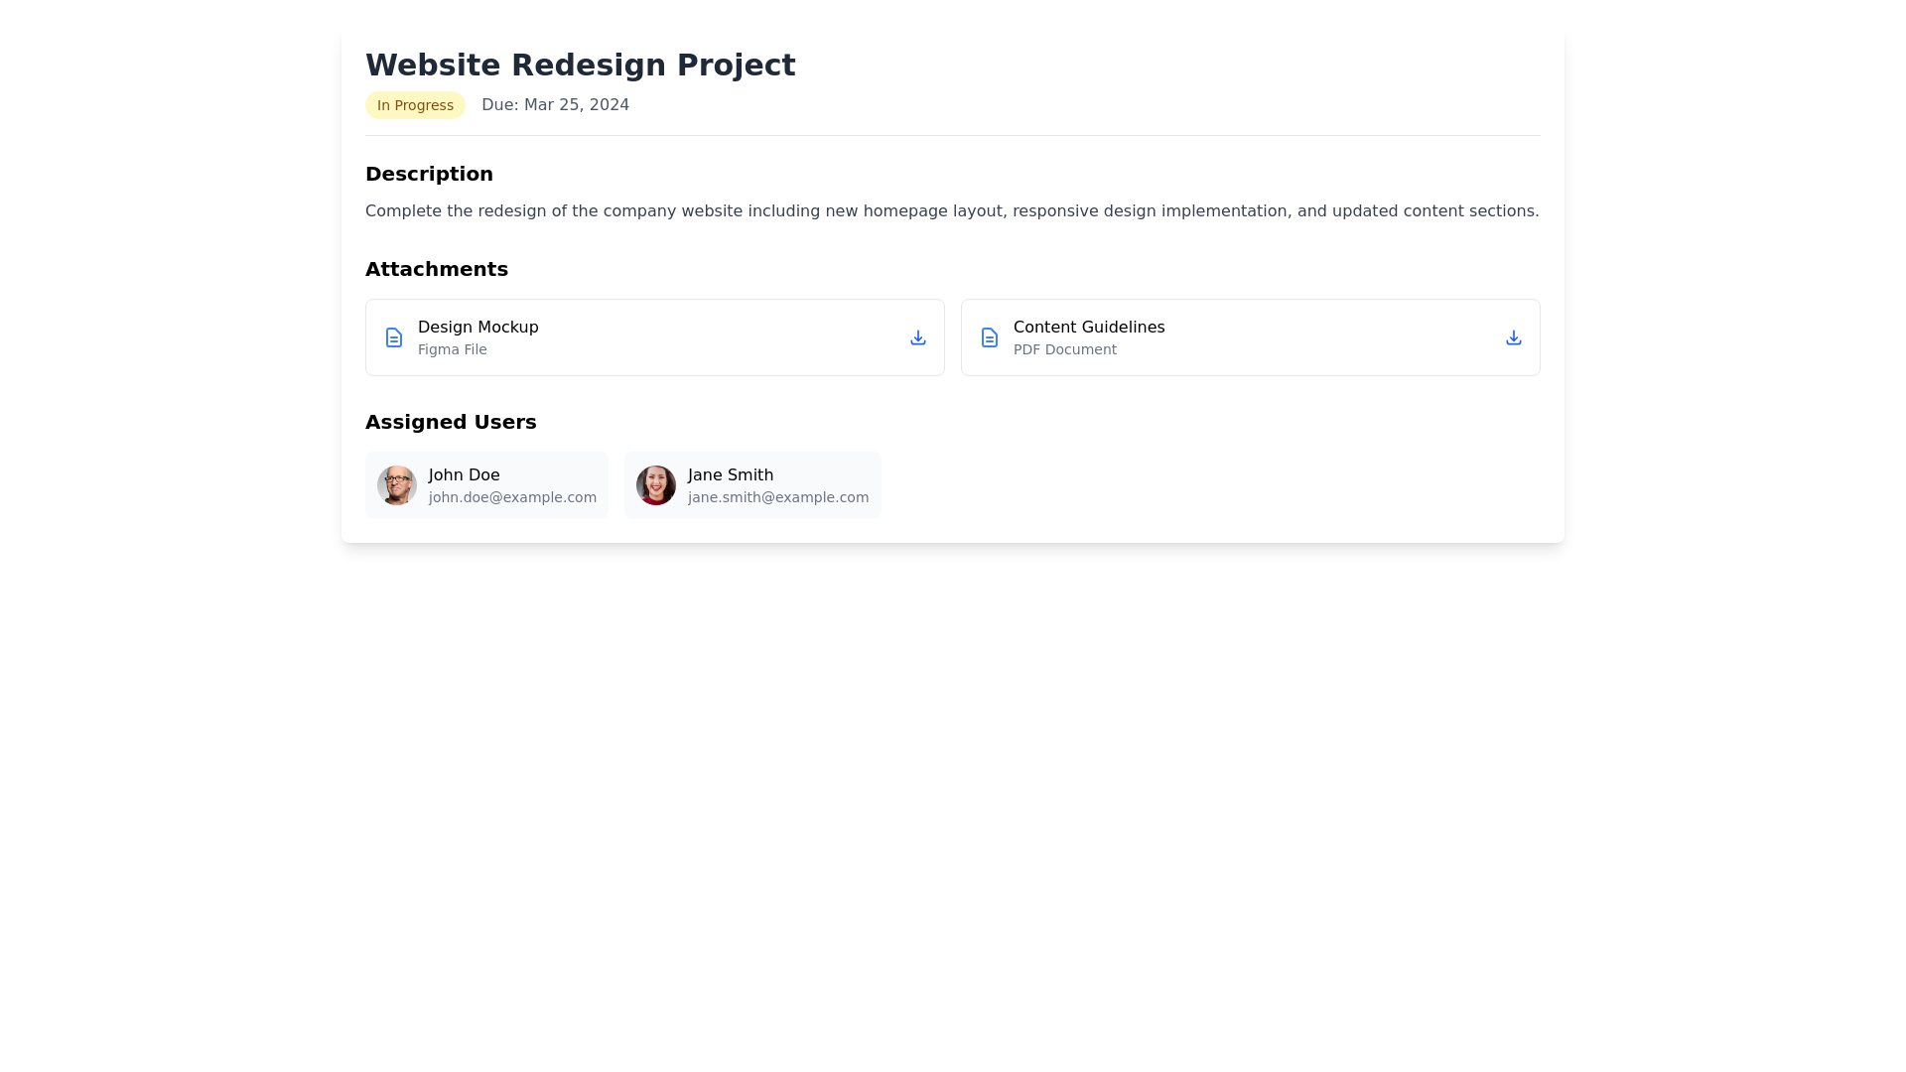This screenshot has height=1072, width=1906.
Task: Click John Doe's avatar photo
Action: click(397, 485)
